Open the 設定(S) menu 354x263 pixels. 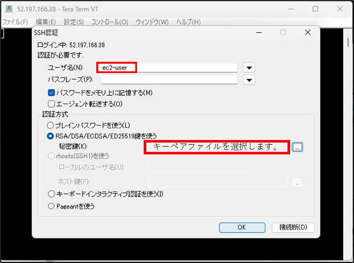74,22
